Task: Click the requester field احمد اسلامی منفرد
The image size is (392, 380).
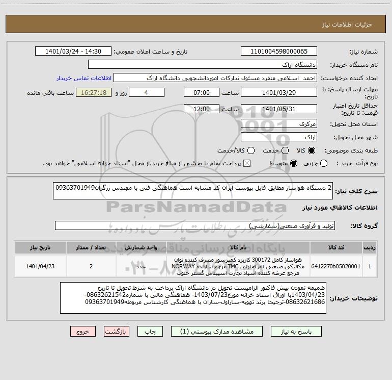Action: click(x=215, y=78)
